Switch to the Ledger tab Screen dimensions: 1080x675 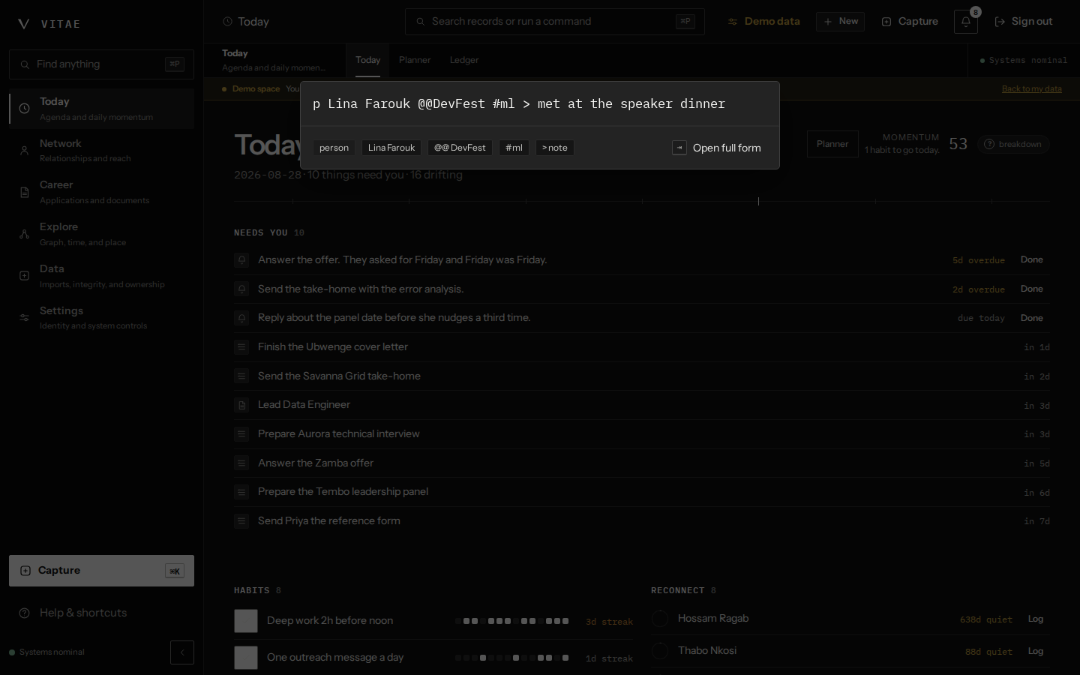click(464, 60)
